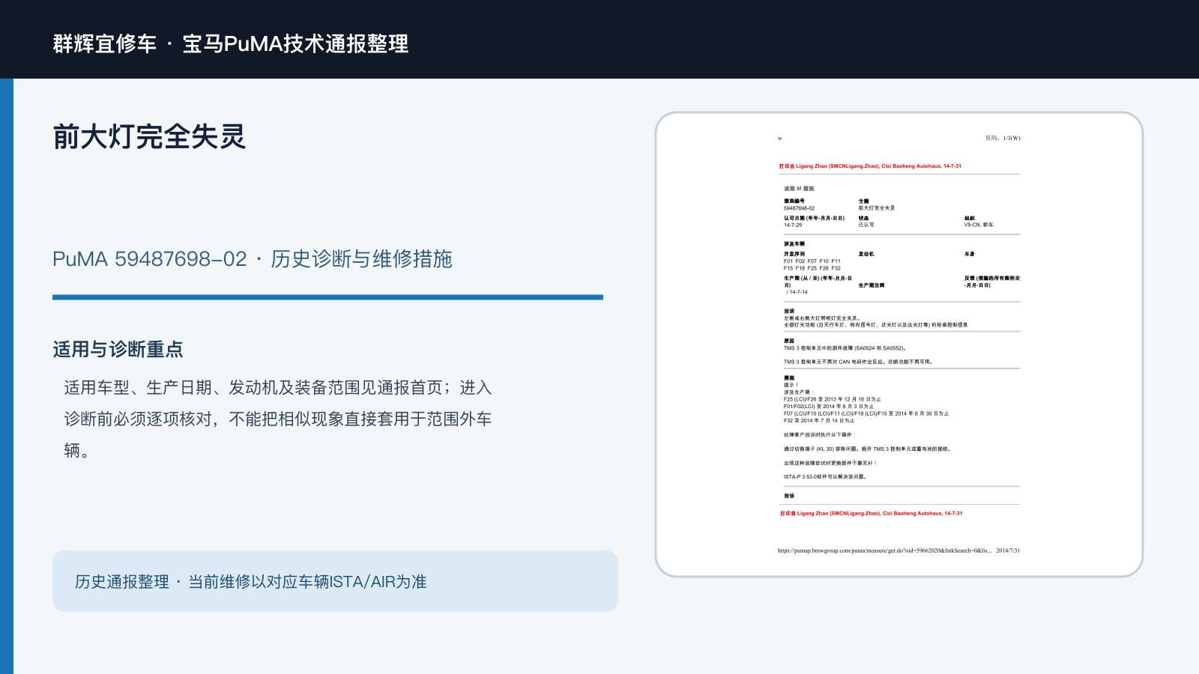Click the 历史通报整理 footer note box

coord(335,581)
